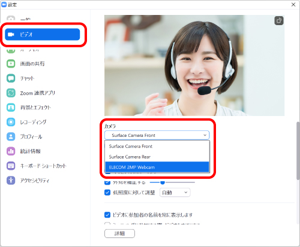Go to アクセシビリティ settings
This screenshot has height=247, width=300.
pyautogui.click(x=35, y=181)
